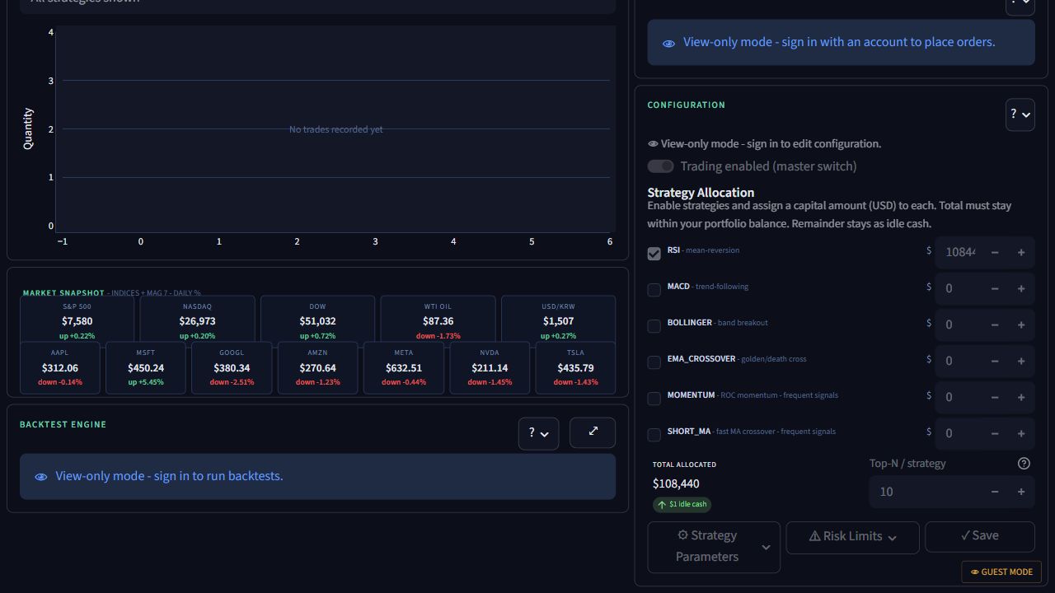The height and width of the screenshot is (593, 1055).
Task: Increase MACD allocation with plus button
Action: pyautogui.click(x=1021, y=288)
